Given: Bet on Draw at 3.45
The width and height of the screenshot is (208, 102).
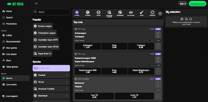Looking at the screenshot, I should tap(114, 46).
